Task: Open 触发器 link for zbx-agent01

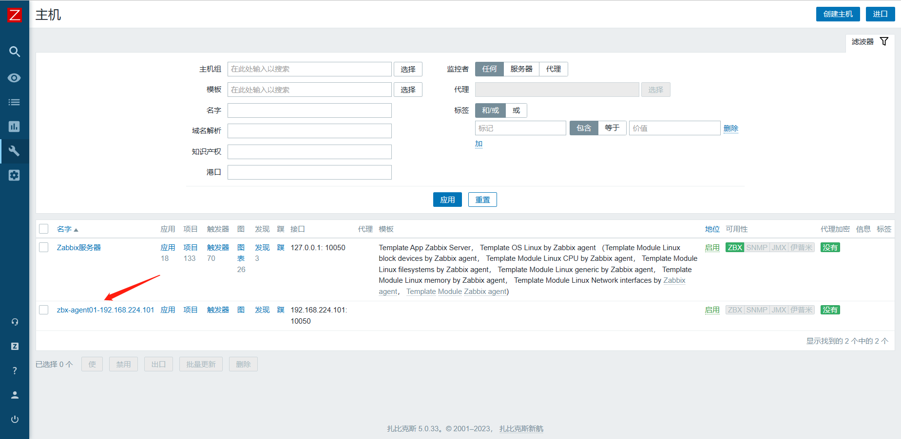Action: click(x=218, y=310)
